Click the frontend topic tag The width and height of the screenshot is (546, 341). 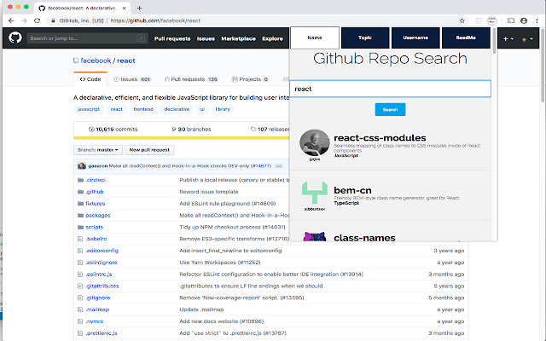(143, 109)
